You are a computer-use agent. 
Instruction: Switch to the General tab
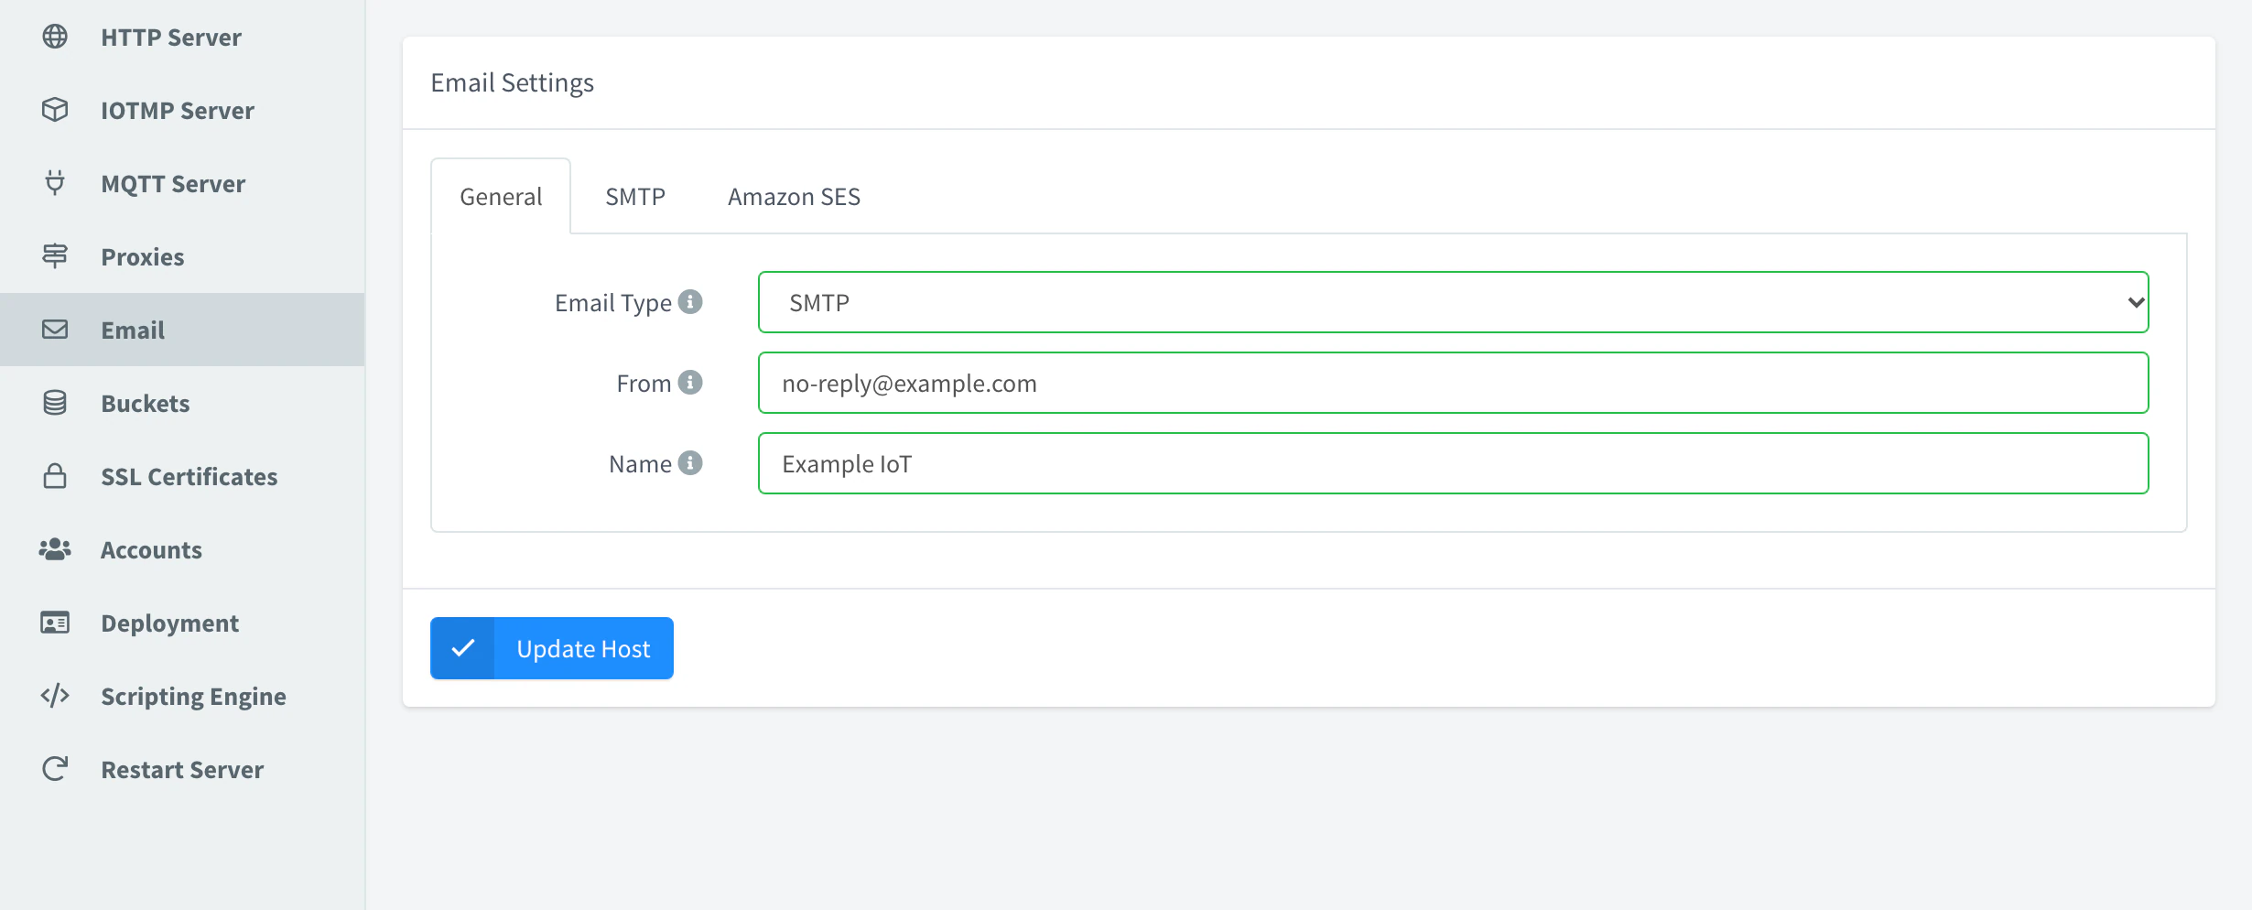501,196
